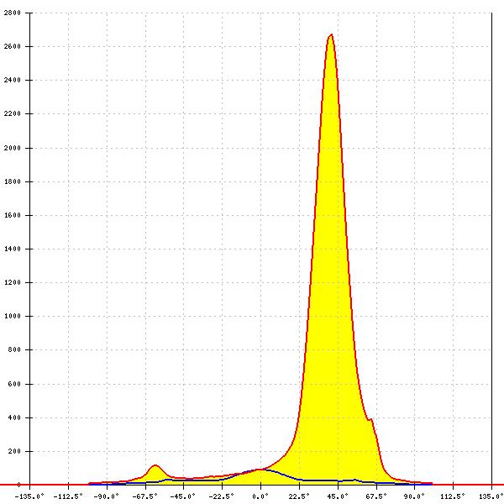Pick the positive 67.5° angle label
Screen dimensions: 504x504
point(376,496)
